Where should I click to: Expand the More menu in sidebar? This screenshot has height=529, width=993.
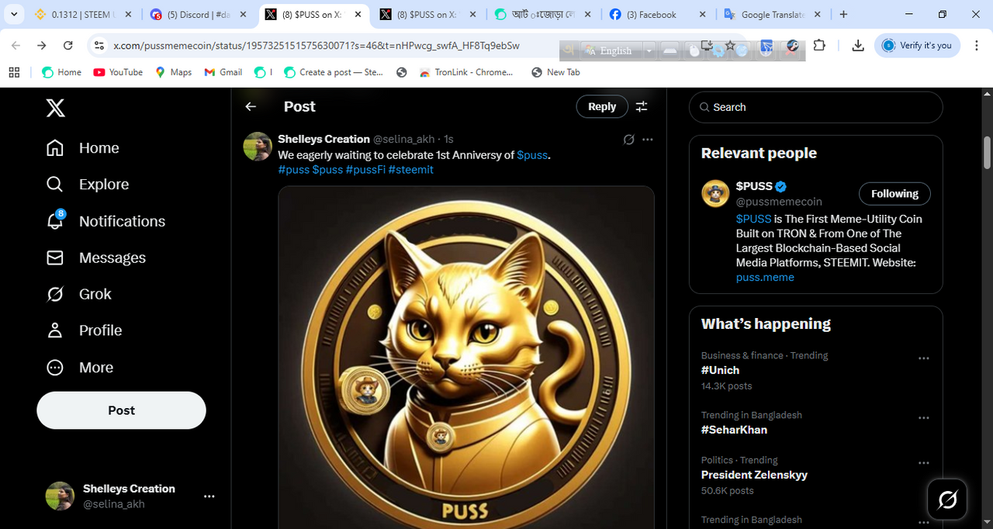[79, 368]
